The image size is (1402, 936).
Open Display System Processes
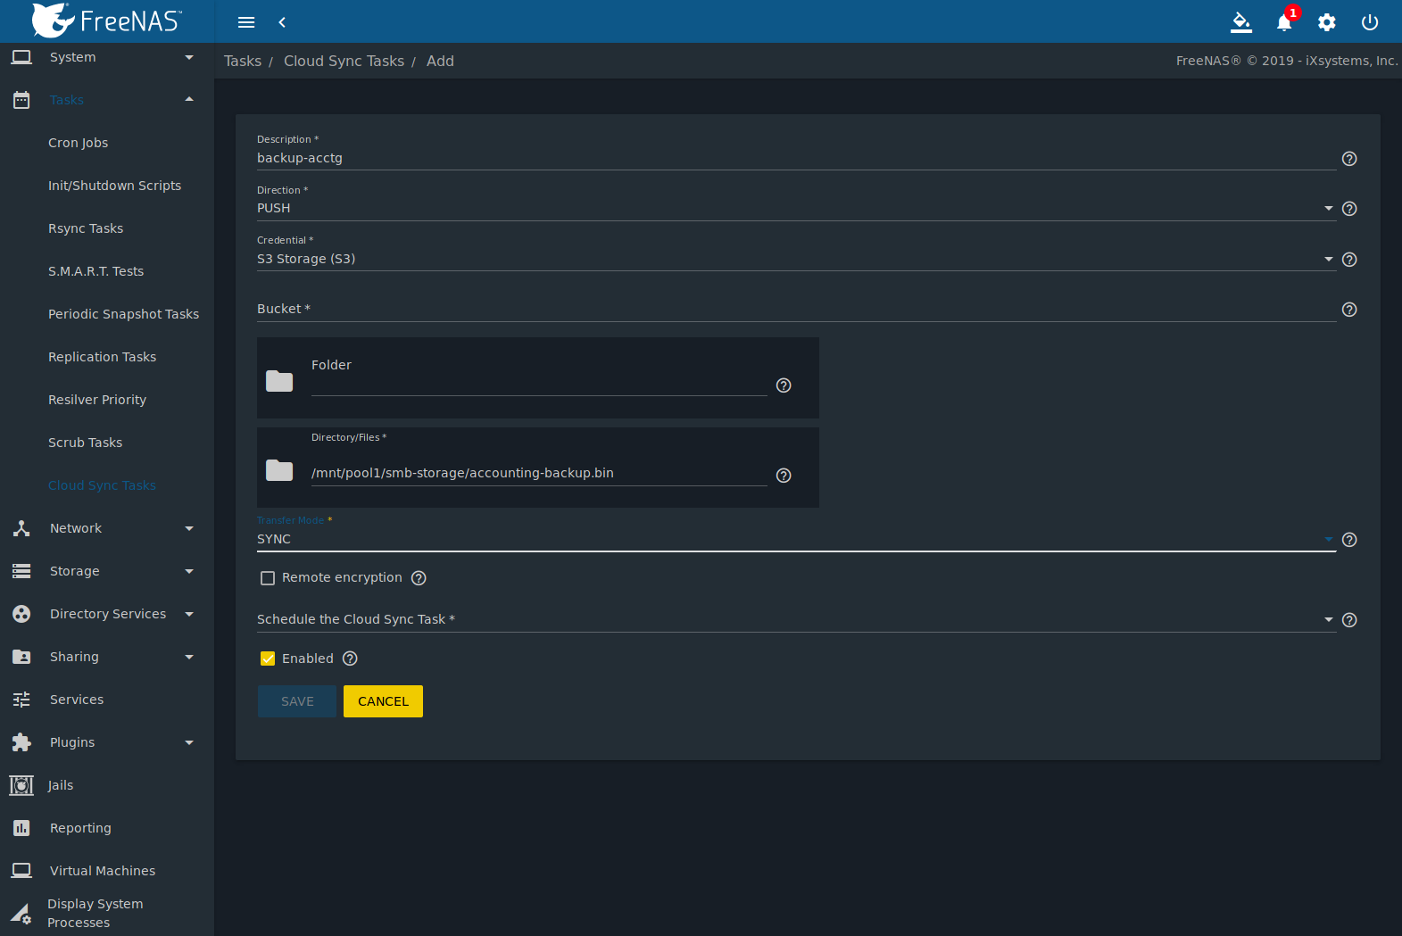95,913
